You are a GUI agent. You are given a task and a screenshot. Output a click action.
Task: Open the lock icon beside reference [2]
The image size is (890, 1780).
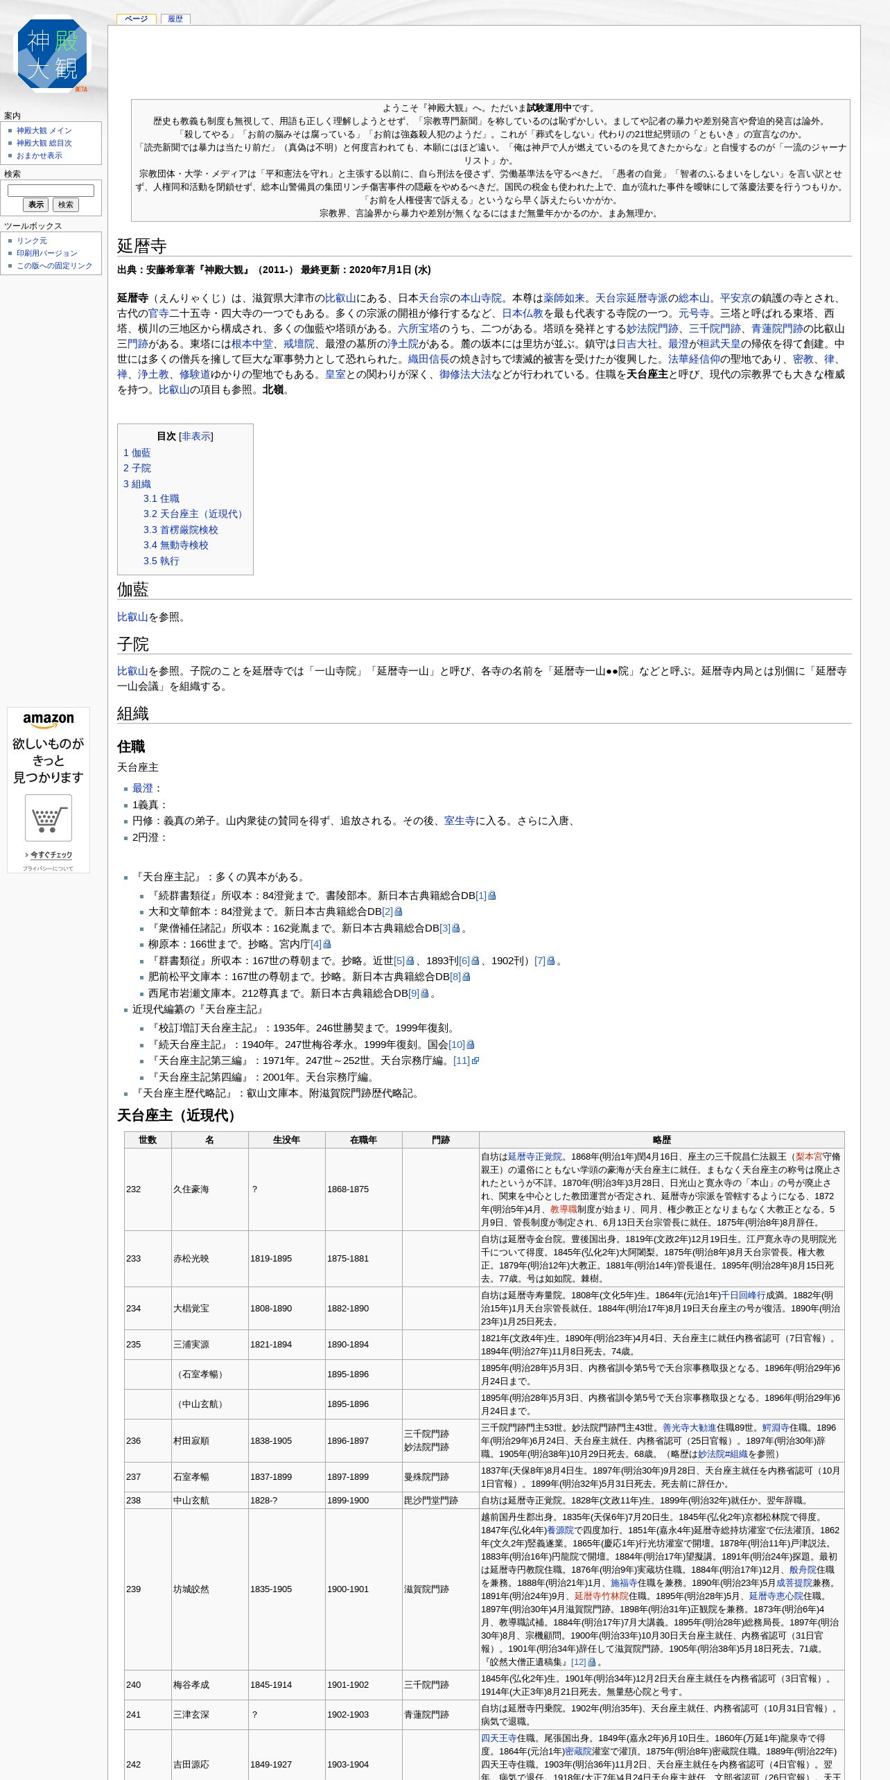pos(399,911)
